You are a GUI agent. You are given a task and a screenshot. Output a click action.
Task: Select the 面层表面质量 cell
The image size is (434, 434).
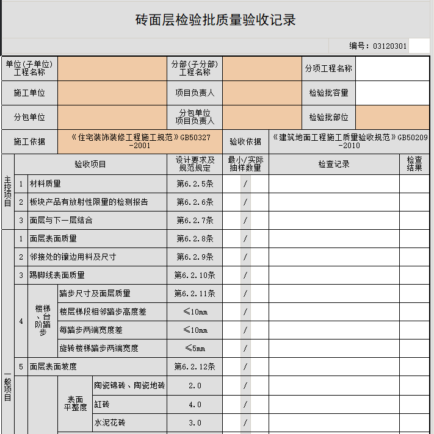(x=97, y=238)
